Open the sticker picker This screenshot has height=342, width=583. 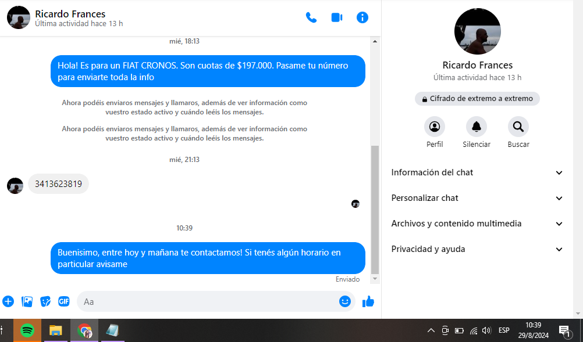(x=45, y=301)
